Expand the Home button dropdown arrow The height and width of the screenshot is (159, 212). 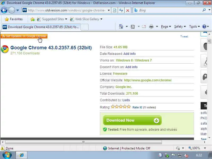point(127,26)
